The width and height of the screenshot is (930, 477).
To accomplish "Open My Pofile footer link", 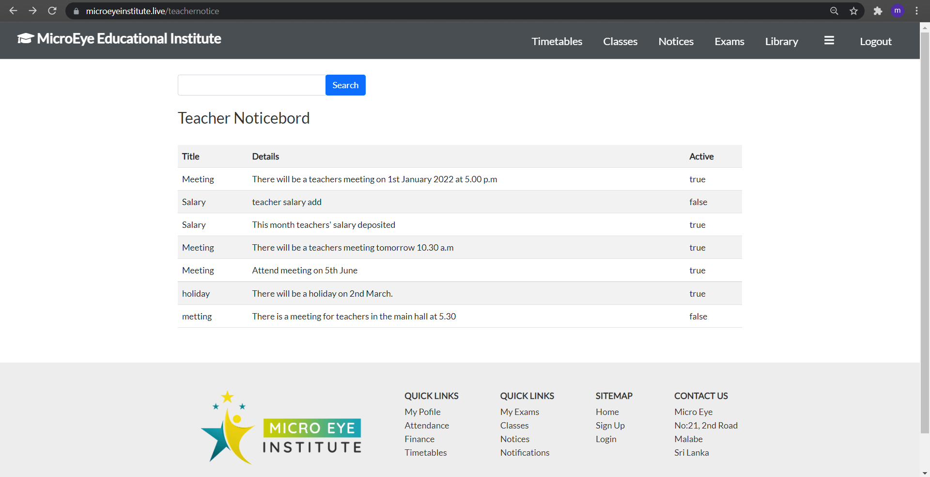I will pos(422,412).
